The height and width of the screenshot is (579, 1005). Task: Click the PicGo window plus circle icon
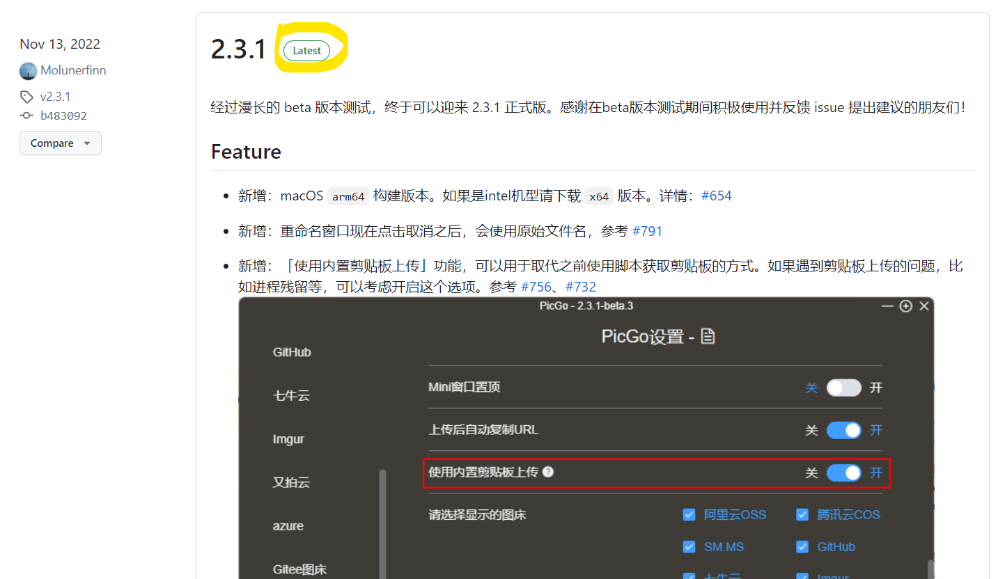905,306
